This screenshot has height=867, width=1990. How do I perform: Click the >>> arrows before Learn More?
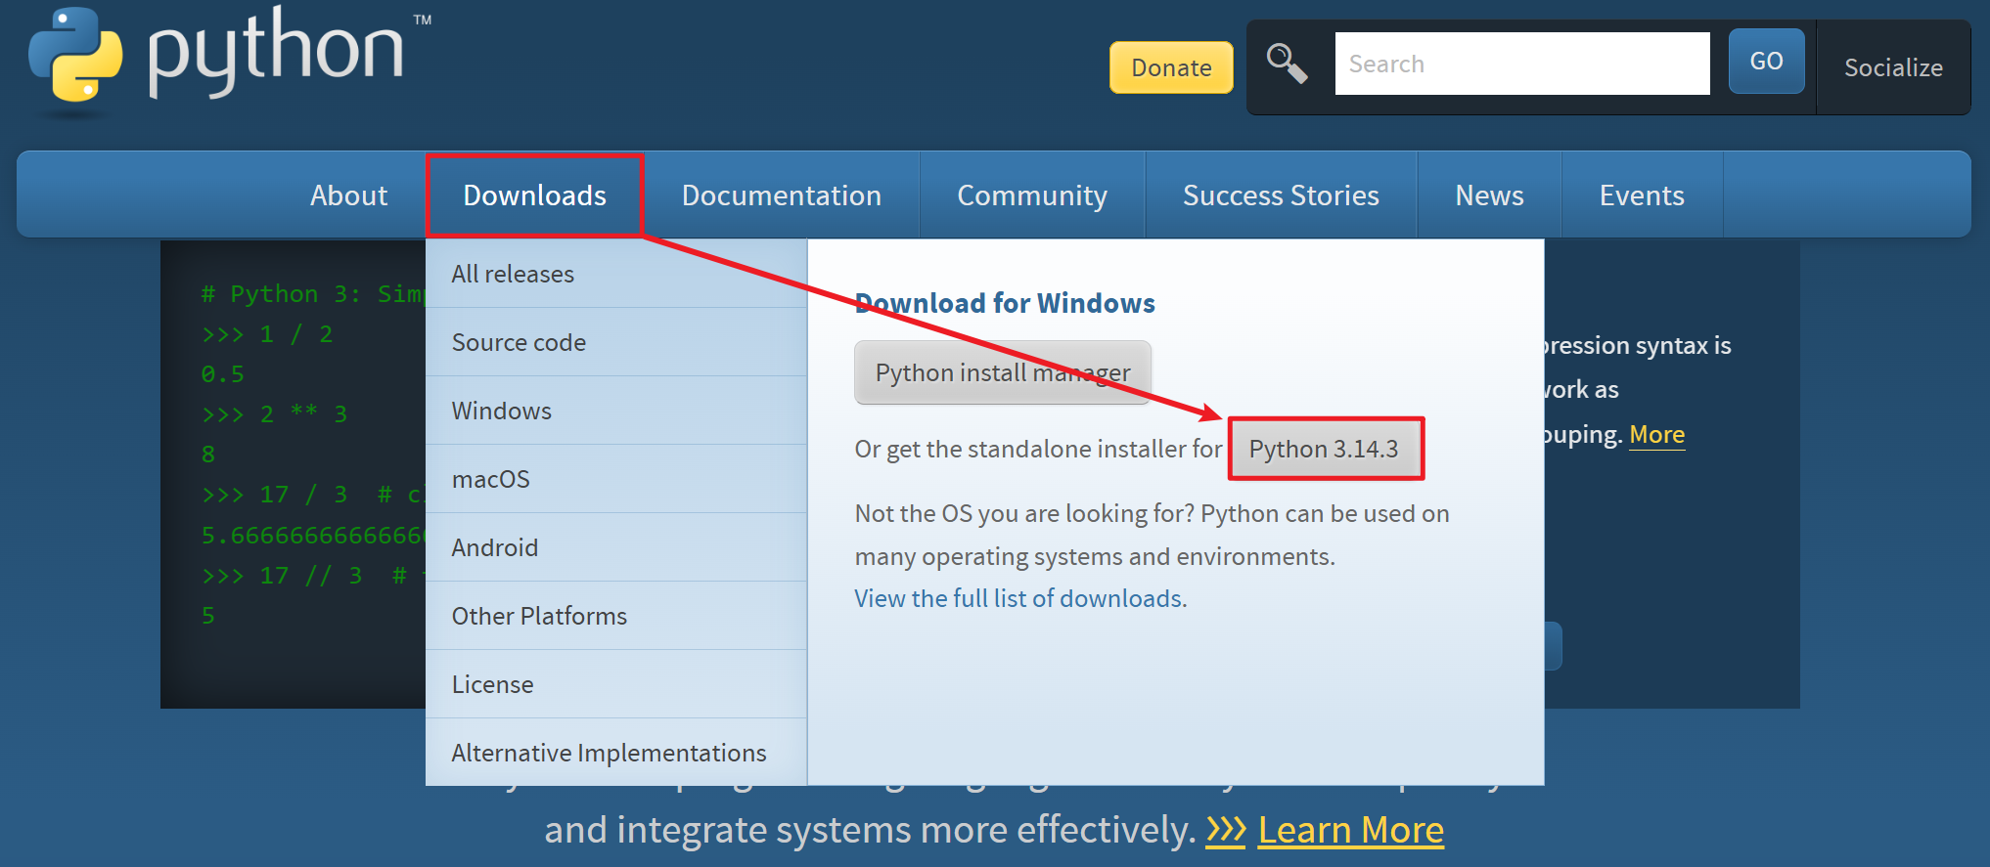pos(1225,830)
